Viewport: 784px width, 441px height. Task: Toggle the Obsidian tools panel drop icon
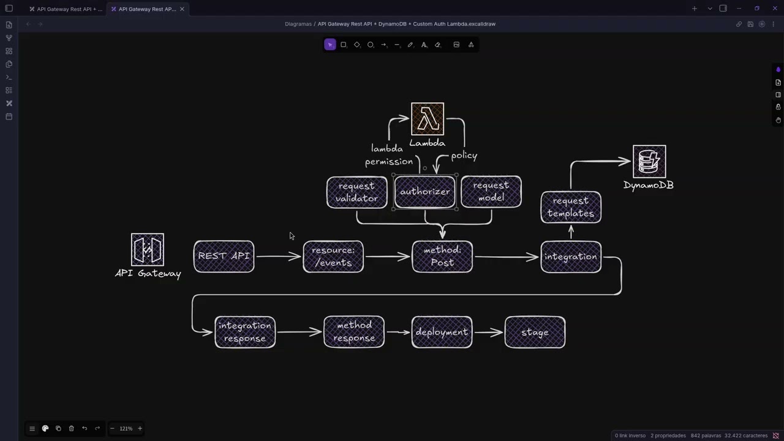point(778,70)
